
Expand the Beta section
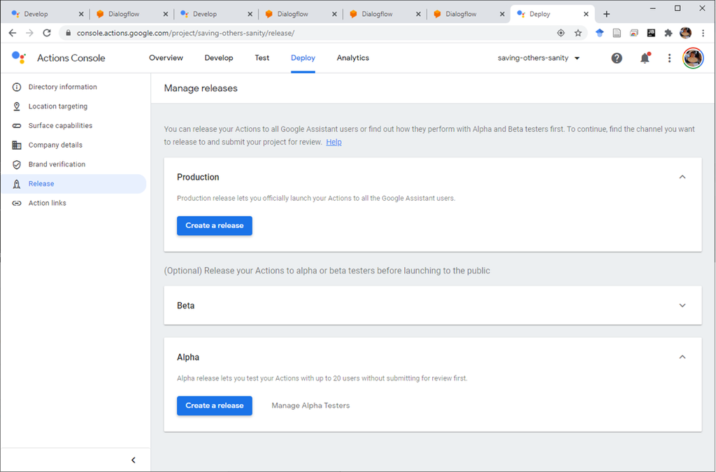point(682,306)
